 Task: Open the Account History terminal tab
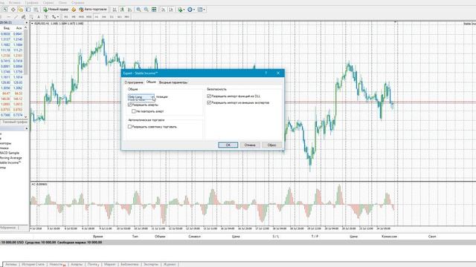(33, 264)
